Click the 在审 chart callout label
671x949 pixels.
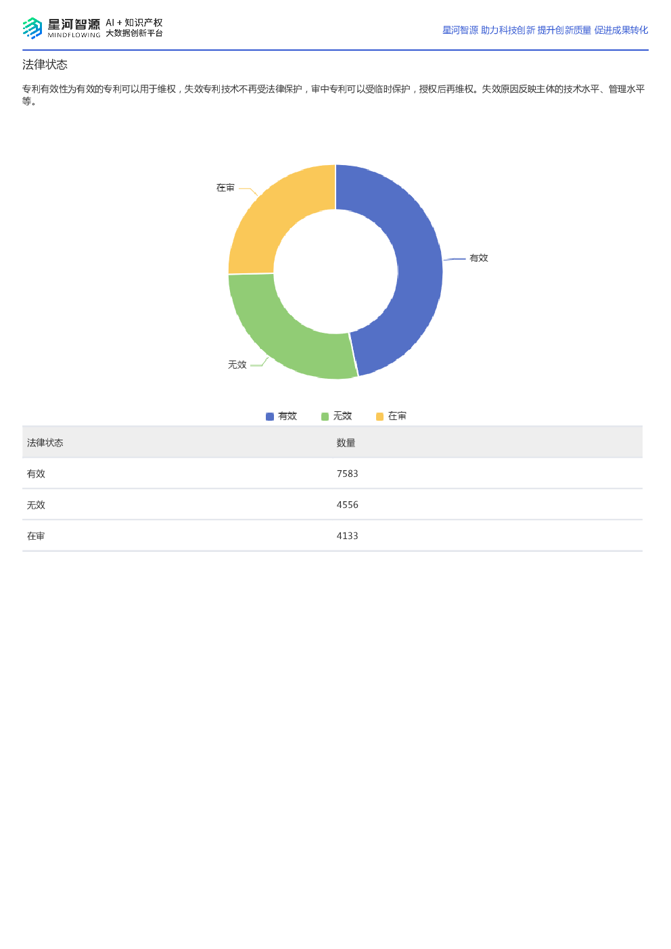[225, 188]
